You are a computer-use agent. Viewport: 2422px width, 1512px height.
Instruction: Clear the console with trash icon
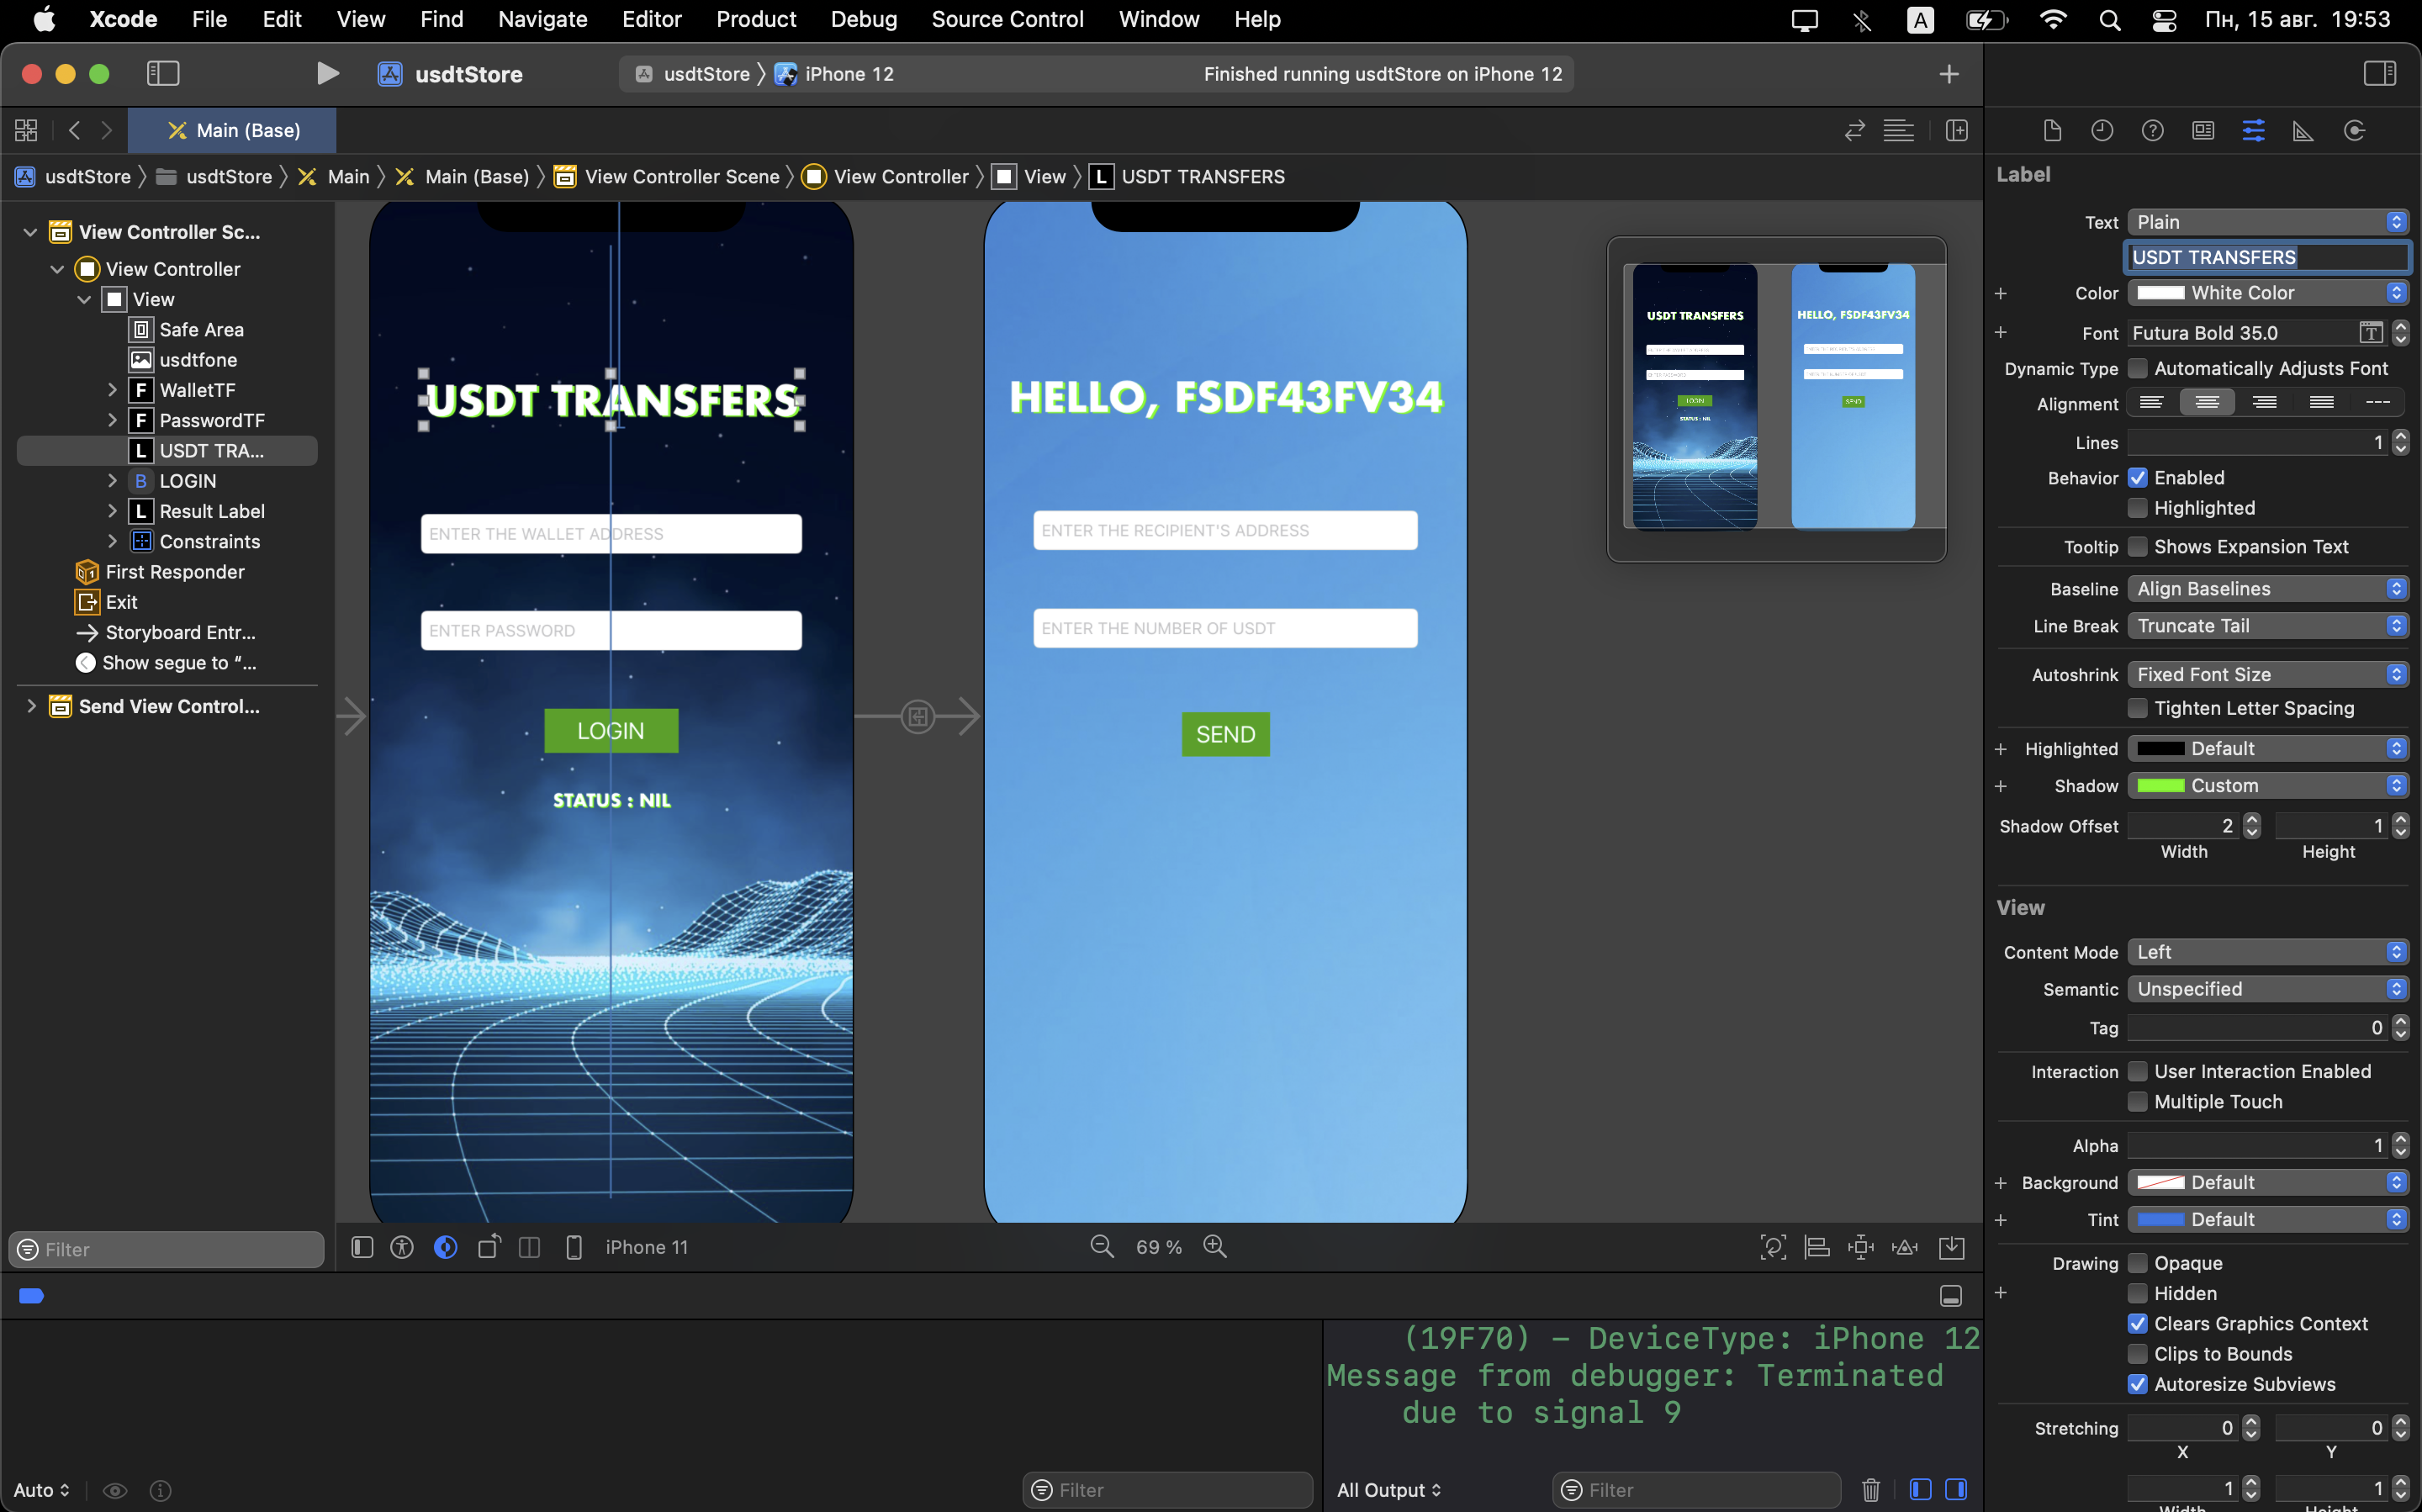1870,1490
